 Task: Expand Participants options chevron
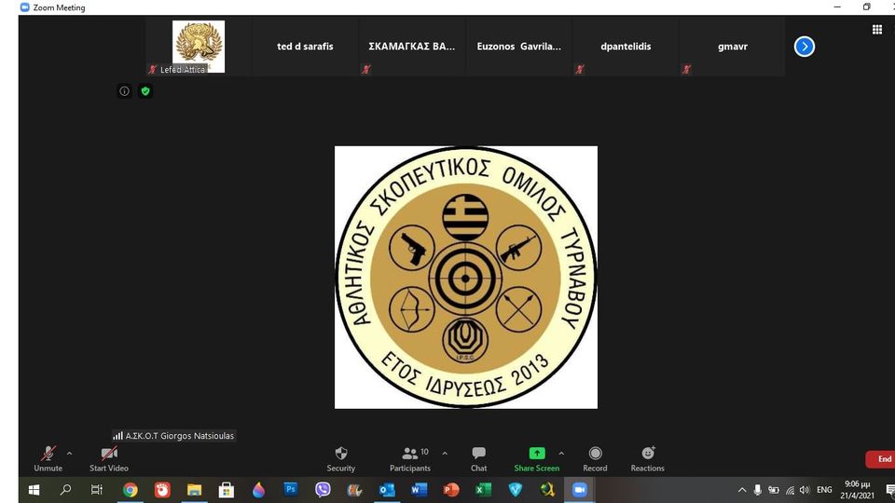445,454
